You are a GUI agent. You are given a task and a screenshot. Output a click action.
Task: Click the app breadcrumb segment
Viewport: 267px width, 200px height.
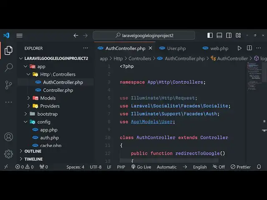point(104,59)
